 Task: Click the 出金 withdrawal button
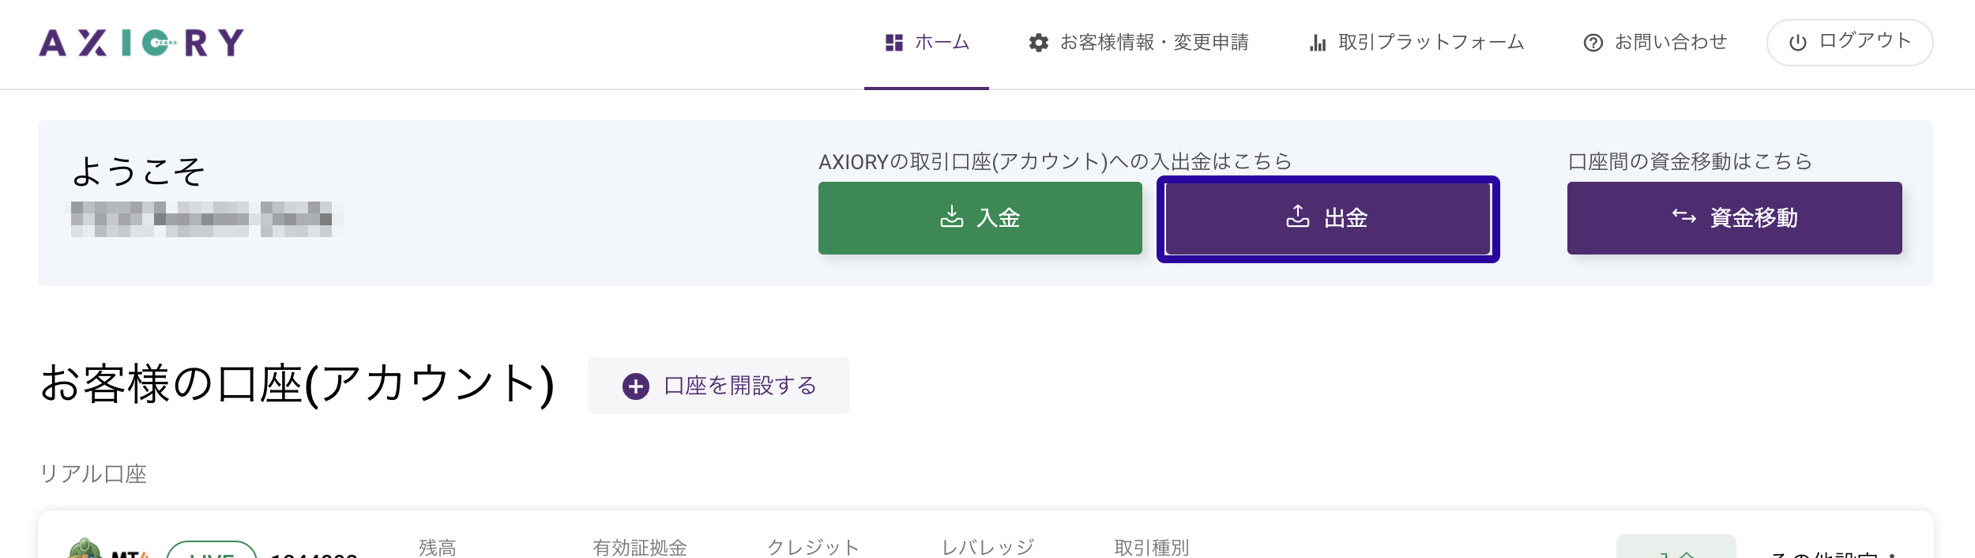pos(1327,218)
